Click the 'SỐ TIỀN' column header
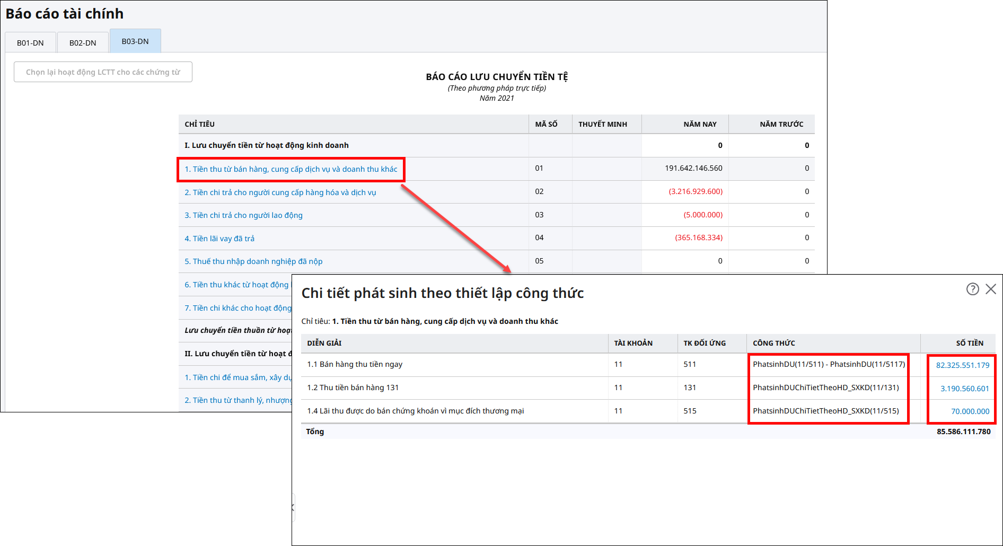Viewport: 1003px width, 546px height. tap(969, 343)
